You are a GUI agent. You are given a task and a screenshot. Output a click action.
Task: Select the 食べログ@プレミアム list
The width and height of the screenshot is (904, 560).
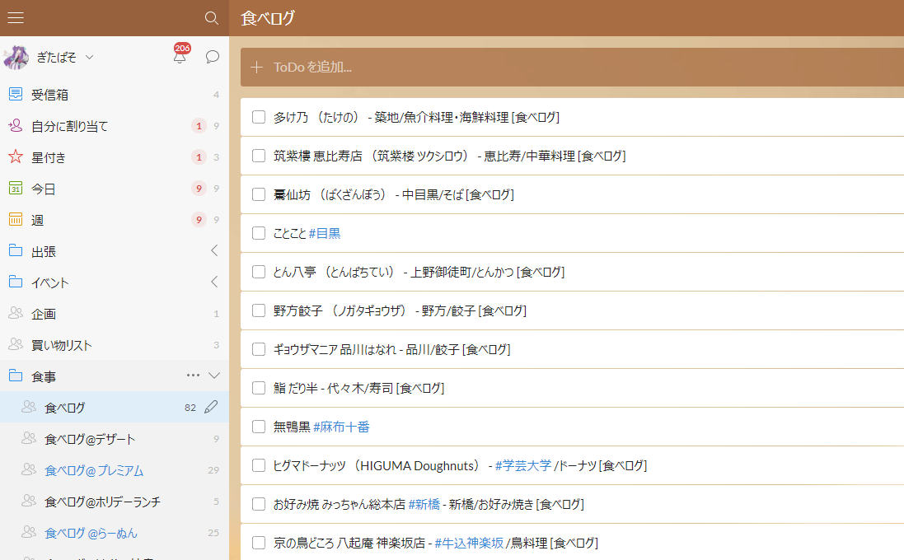(x=115, y=470)
